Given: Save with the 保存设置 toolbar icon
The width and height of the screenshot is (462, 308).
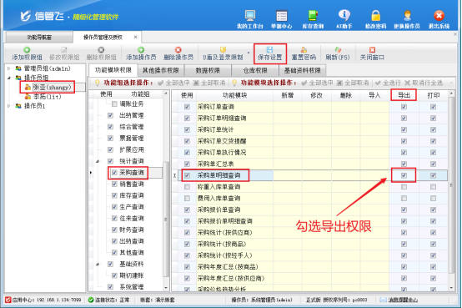Looking at the screenshot, I should [270, 53].
